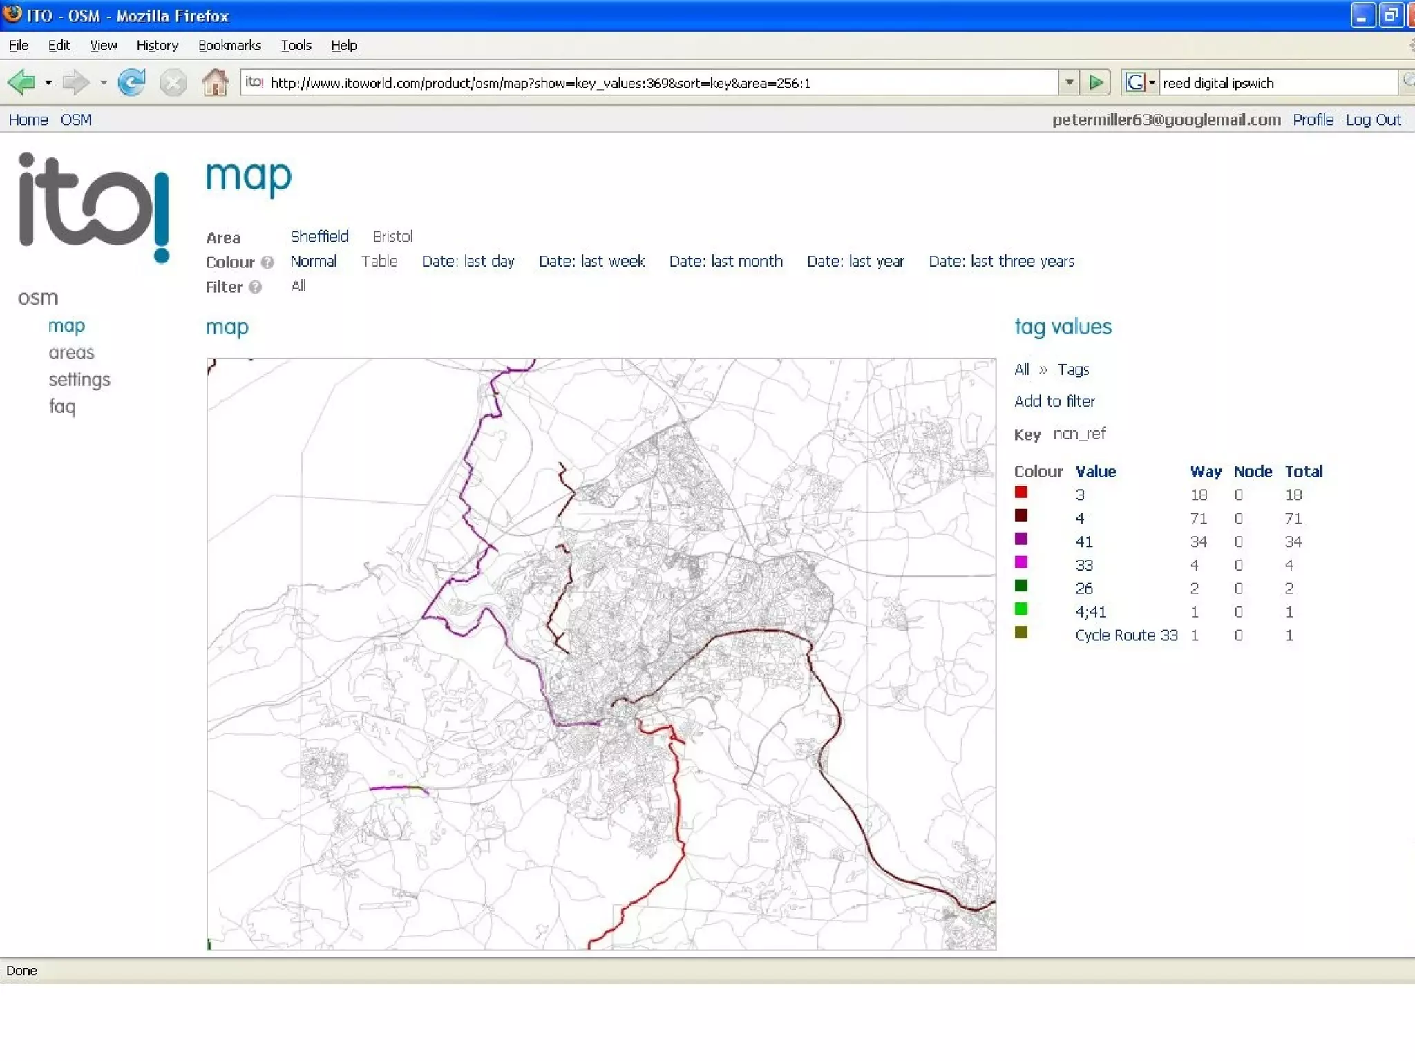Click the green Back arrow button
1415x1061 pixels.
pyautogui.click(x=22, y=83)
